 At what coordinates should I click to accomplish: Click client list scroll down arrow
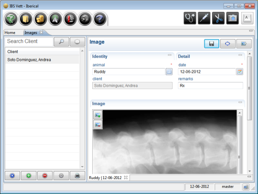pyautogui.click(x=82, y=167)
